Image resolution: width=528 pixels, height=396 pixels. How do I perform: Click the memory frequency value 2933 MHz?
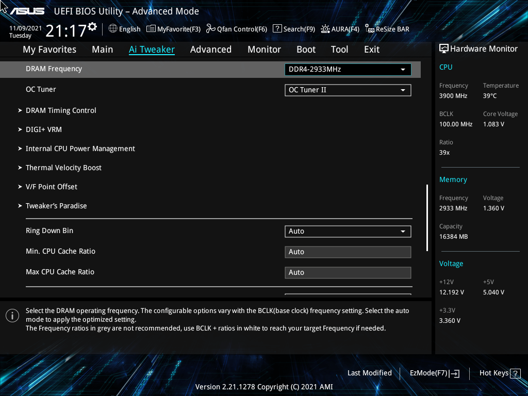(453, 208)
